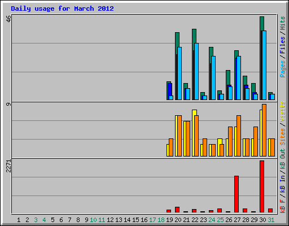The width and height of the screenshot is (289, 226).
Task: Click the yellow Visits bar for day 22
Action: click(194, 133)
